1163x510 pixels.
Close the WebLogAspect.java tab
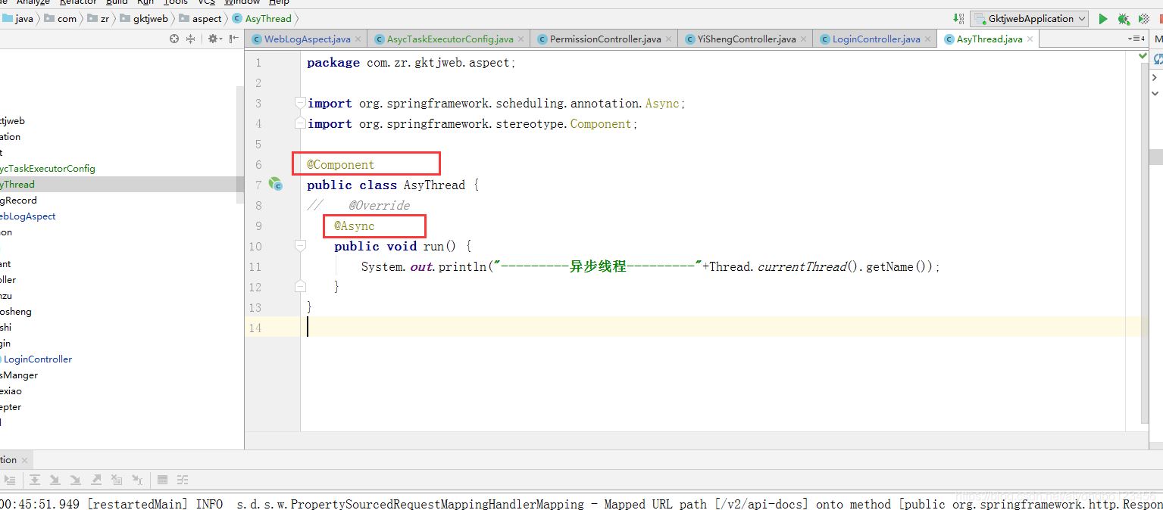[358, 39]
